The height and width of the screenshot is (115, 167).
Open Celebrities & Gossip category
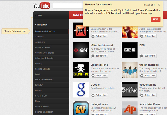(51, 58)
